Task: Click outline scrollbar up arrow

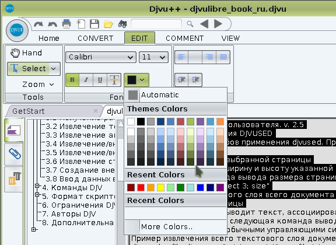Action: [x=121, y=124]
